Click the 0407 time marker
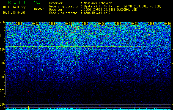Viewport: 173px width, 110px height. click(118, 24)
